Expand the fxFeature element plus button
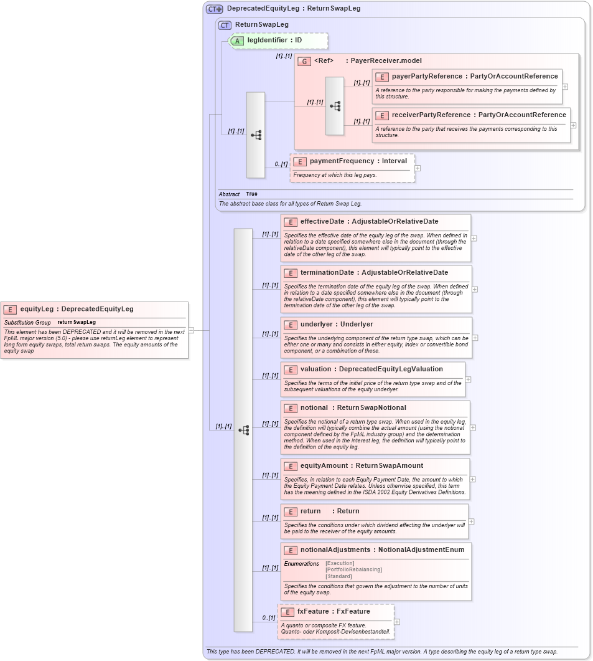Image resolution: width=593 pixels, height=661 pixels. 398,621
